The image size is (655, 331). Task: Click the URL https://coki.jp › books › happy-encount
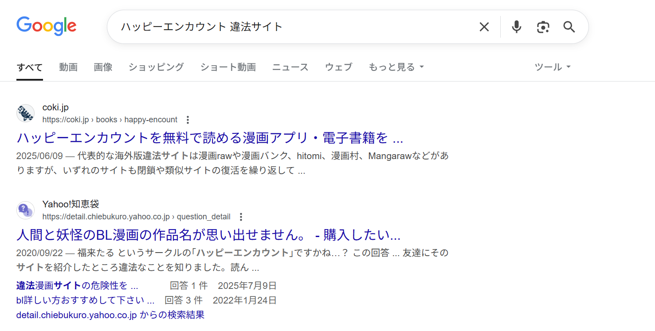tap(110, 120)
